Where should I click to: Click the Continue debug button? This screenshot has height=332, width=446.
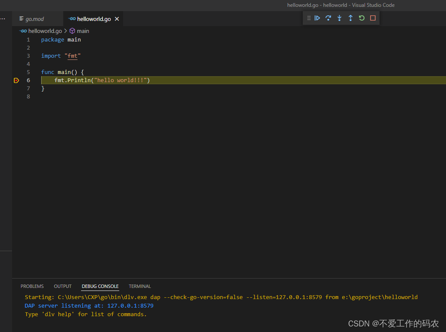pos(317,18)
